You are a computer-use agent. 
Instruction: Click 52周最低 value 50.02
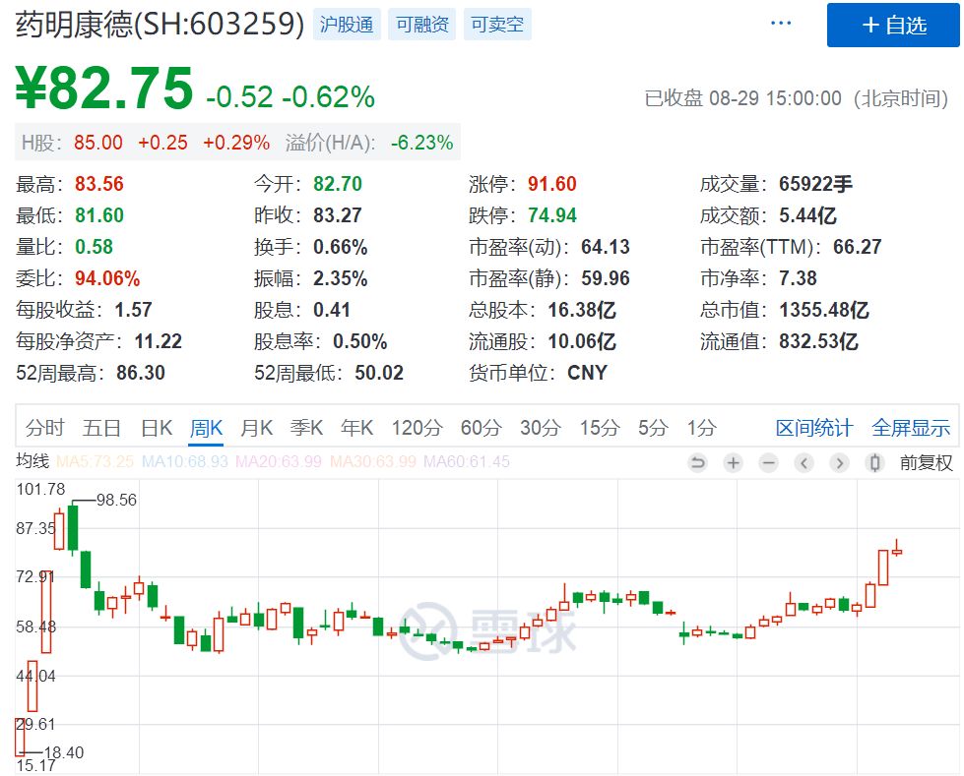(379, 373)
